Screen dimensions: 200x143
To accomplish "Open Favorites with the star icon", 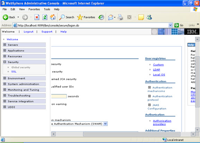I will [x=80, y=17].
